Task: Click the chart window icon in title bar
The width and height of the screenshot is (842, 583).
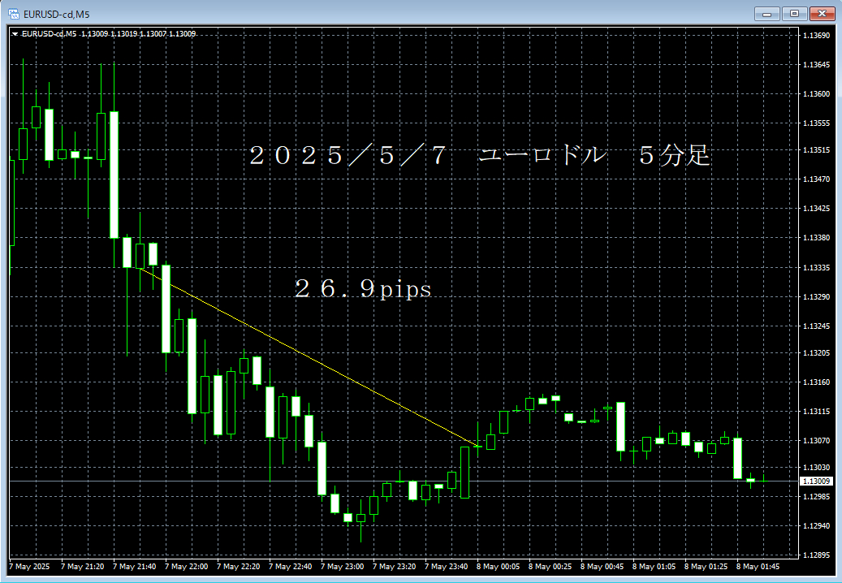Action: tap(14, 13)
